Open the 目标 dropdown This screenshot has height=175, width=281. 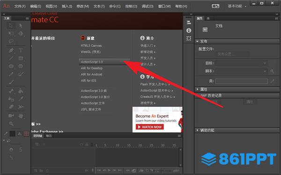click(x=241, y=63)
